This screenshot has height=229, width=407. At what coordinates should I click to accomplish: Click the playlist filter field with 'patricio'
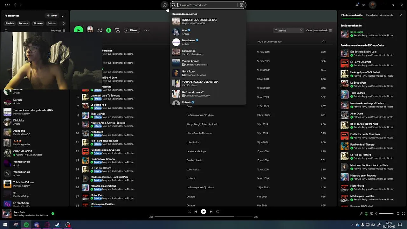click(288, 31)
